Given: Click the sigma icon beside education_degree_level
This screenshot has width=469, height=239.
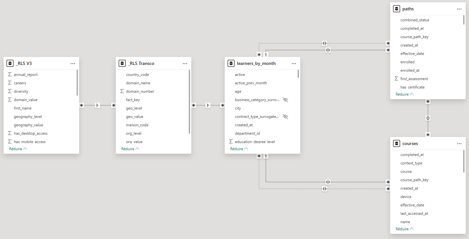Looking at the screenshot, I should coord(231,142).
